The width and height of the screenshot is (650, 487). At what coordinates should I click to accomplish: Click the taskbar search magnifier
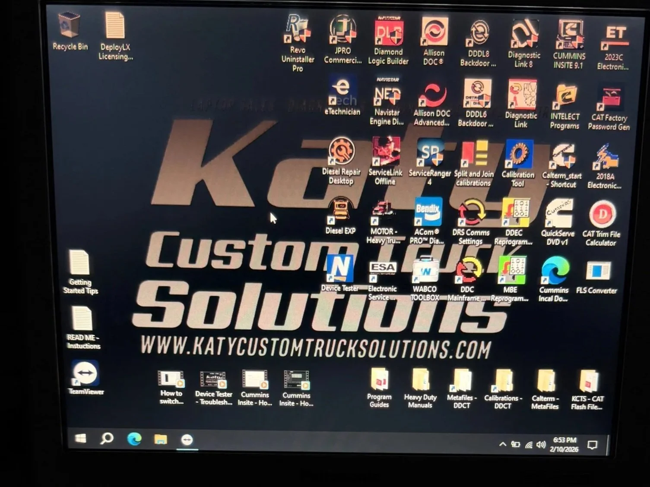tap(107, 439)
